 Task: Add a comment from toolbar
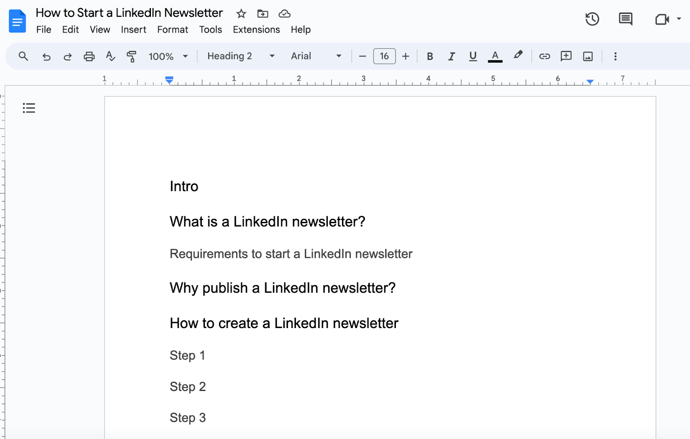[566, 56]
